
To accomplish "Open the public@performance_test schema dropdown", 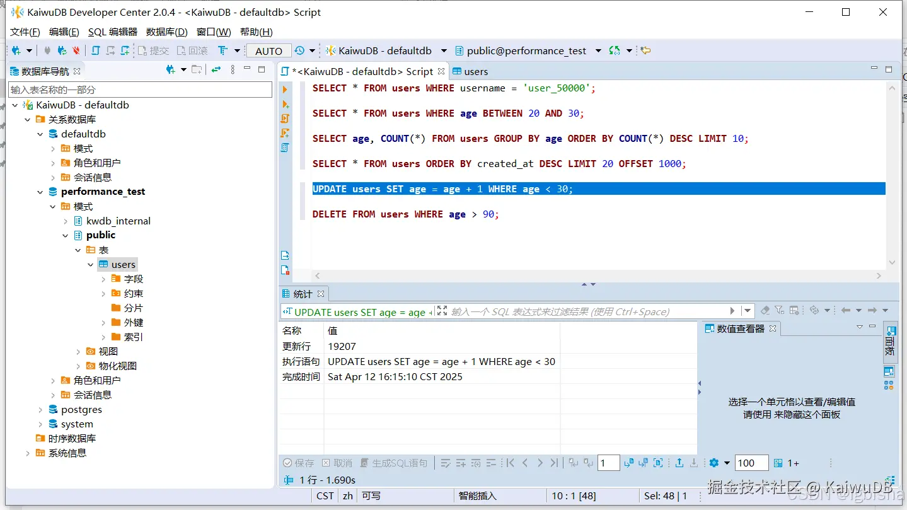I will pyautogui.click(x=598, y=50).
